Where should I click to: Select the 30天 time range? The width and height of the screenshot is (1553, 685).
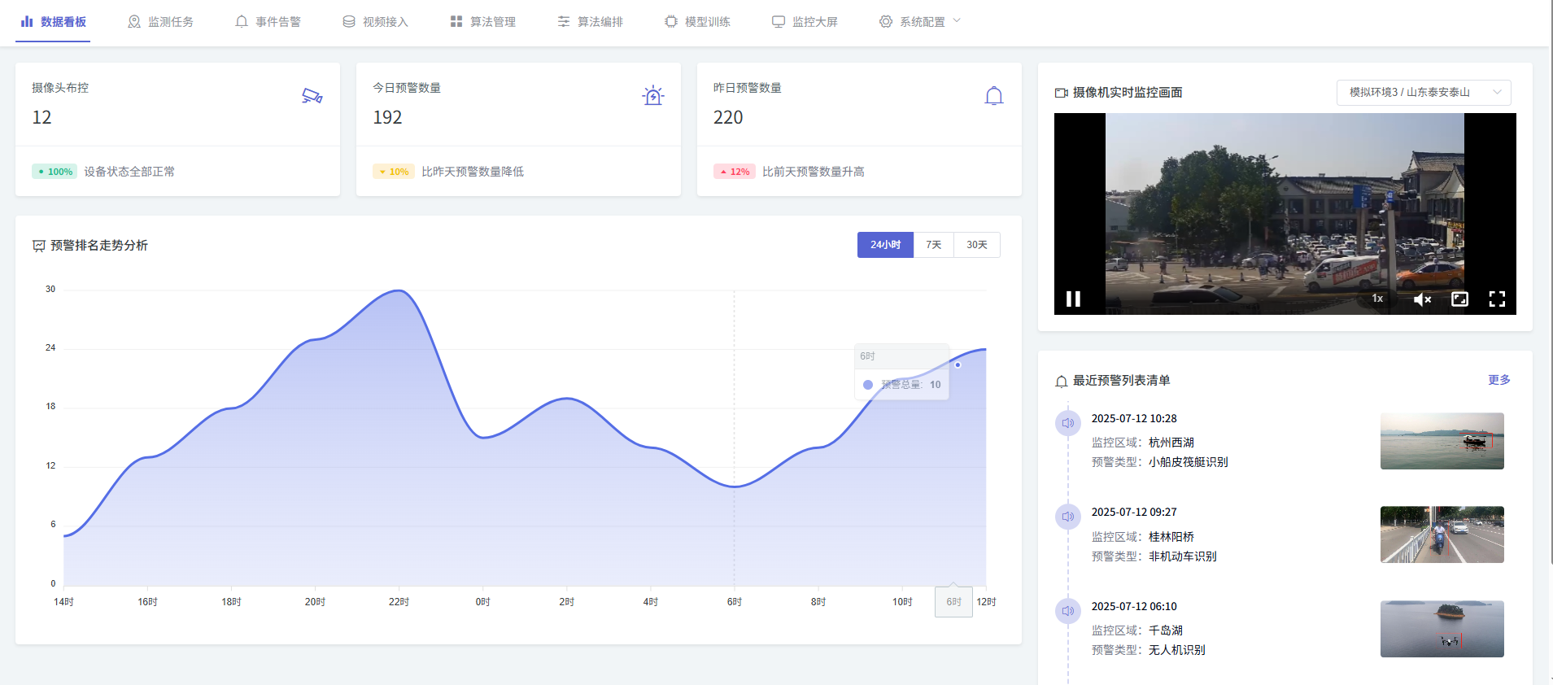[977, 245]
